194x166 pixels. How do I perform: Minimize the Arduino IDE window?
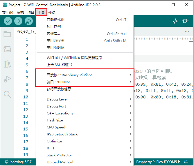[160, 5]
